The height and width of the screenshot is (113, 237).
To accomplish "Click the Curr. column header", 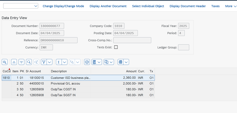I will [x=143, y=71].
